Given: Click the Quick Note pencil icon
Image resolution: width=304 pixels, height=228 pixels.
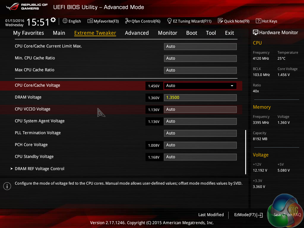Looking at the screenshot, I should pyautogui.click(x=221, y=21).
